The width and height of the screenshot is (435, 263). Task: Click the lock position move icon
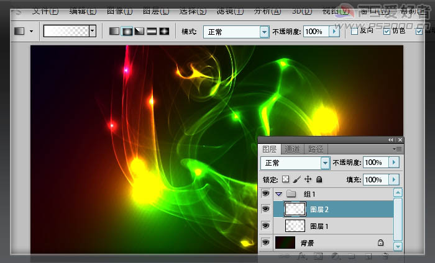[308, 179]
